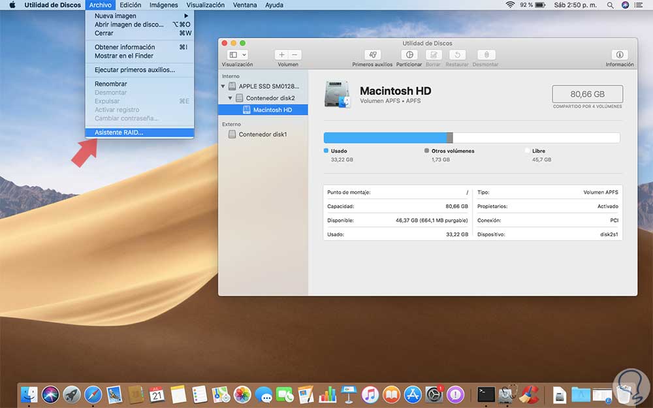Click the 80,66 GB capacity box
653x408 pixels.
[587, 94]
